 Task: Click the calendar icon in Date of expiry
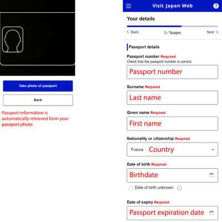(x=211, y=213)
